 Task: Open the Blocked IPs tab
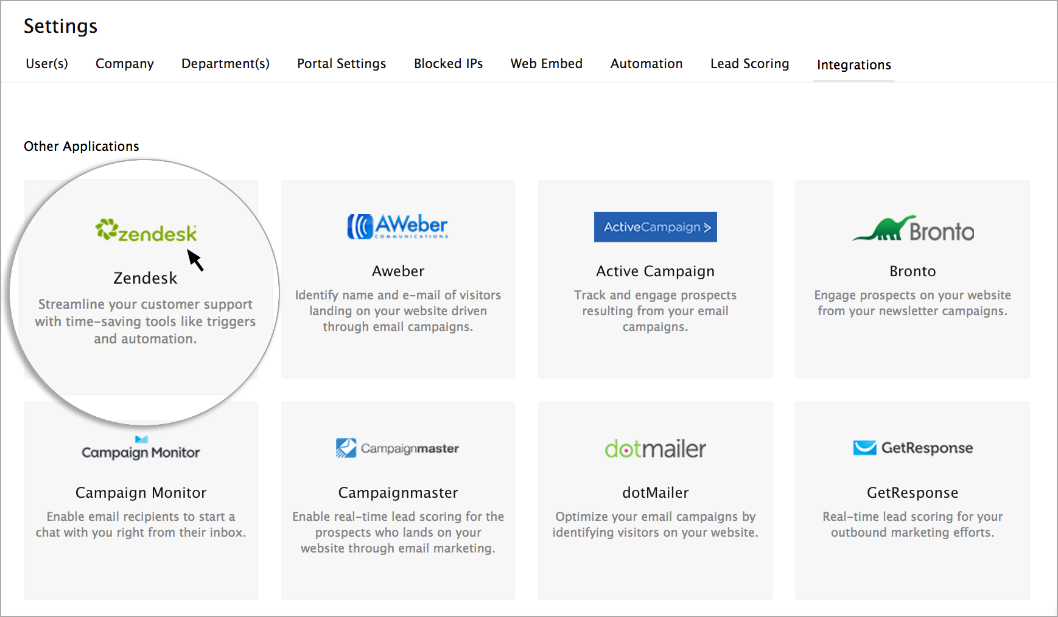pyautogui.click(x=449, y=63)
